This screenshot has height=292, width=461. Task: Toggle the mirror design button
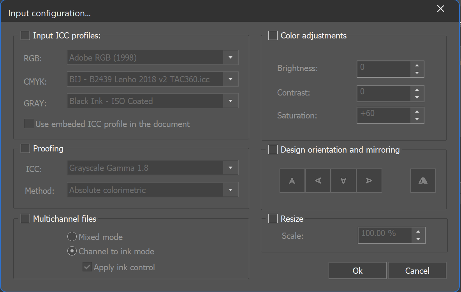[423, 181]
